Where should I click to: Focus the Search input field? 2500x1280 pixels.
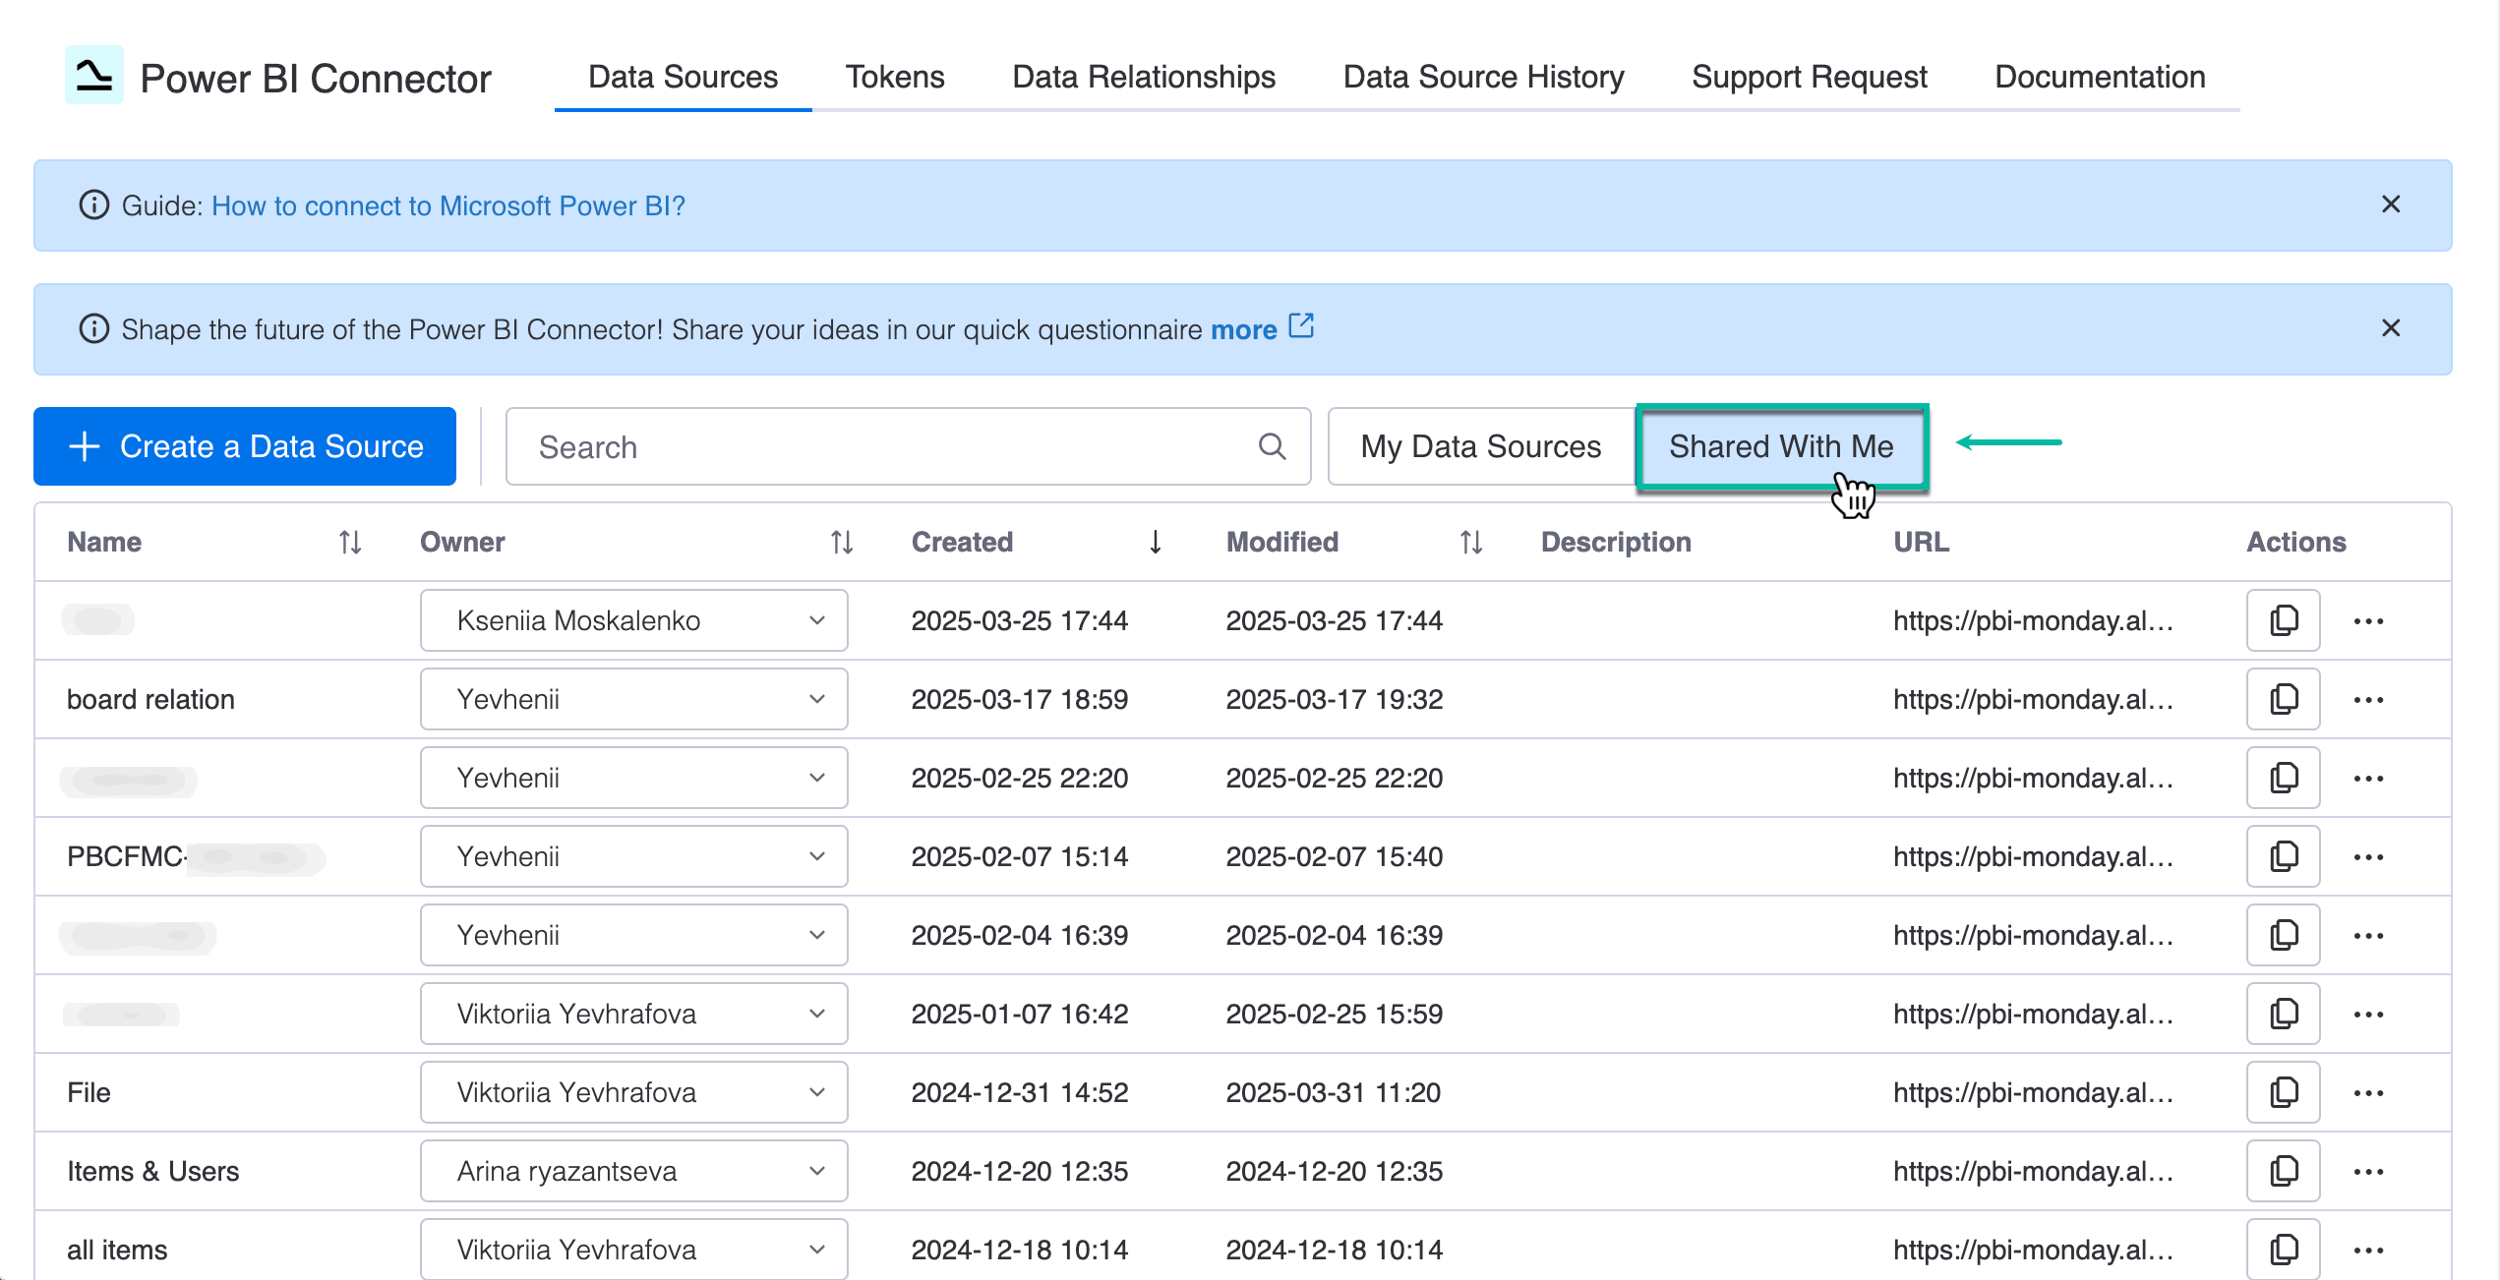[885, 446]
